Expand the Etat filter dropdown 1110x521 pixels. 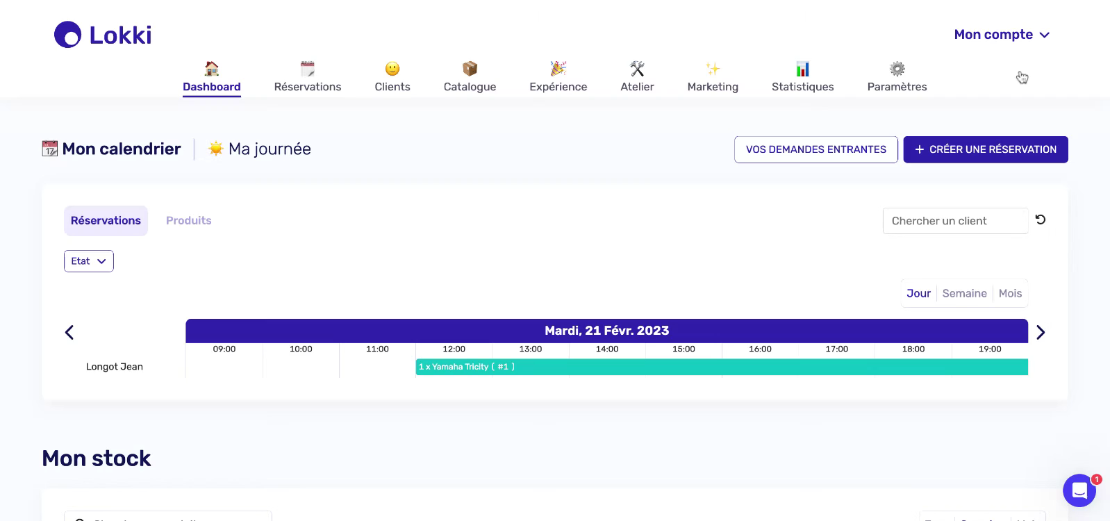[x=89, y=261]
